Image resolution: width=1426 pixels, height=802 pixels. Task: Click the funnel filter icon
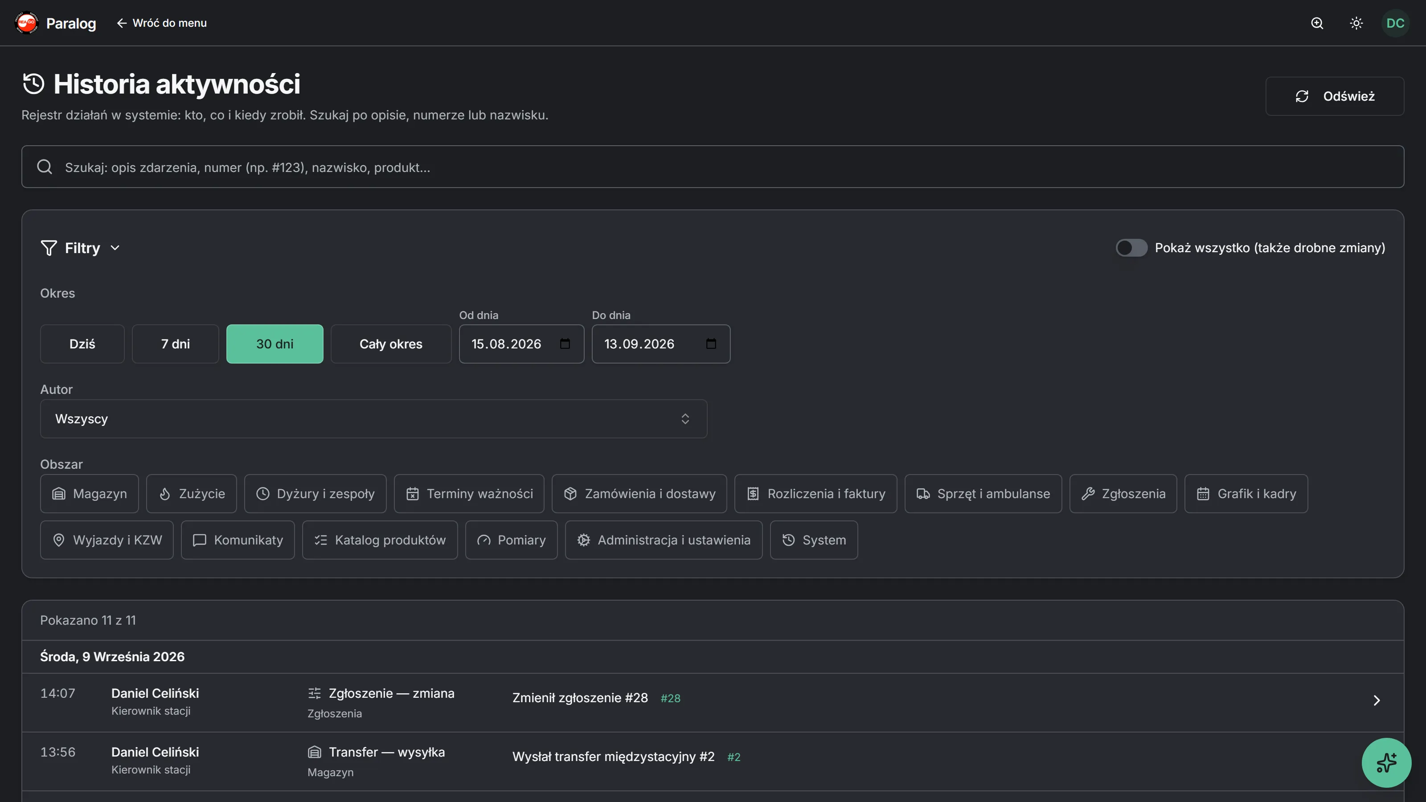pos(49,248)
